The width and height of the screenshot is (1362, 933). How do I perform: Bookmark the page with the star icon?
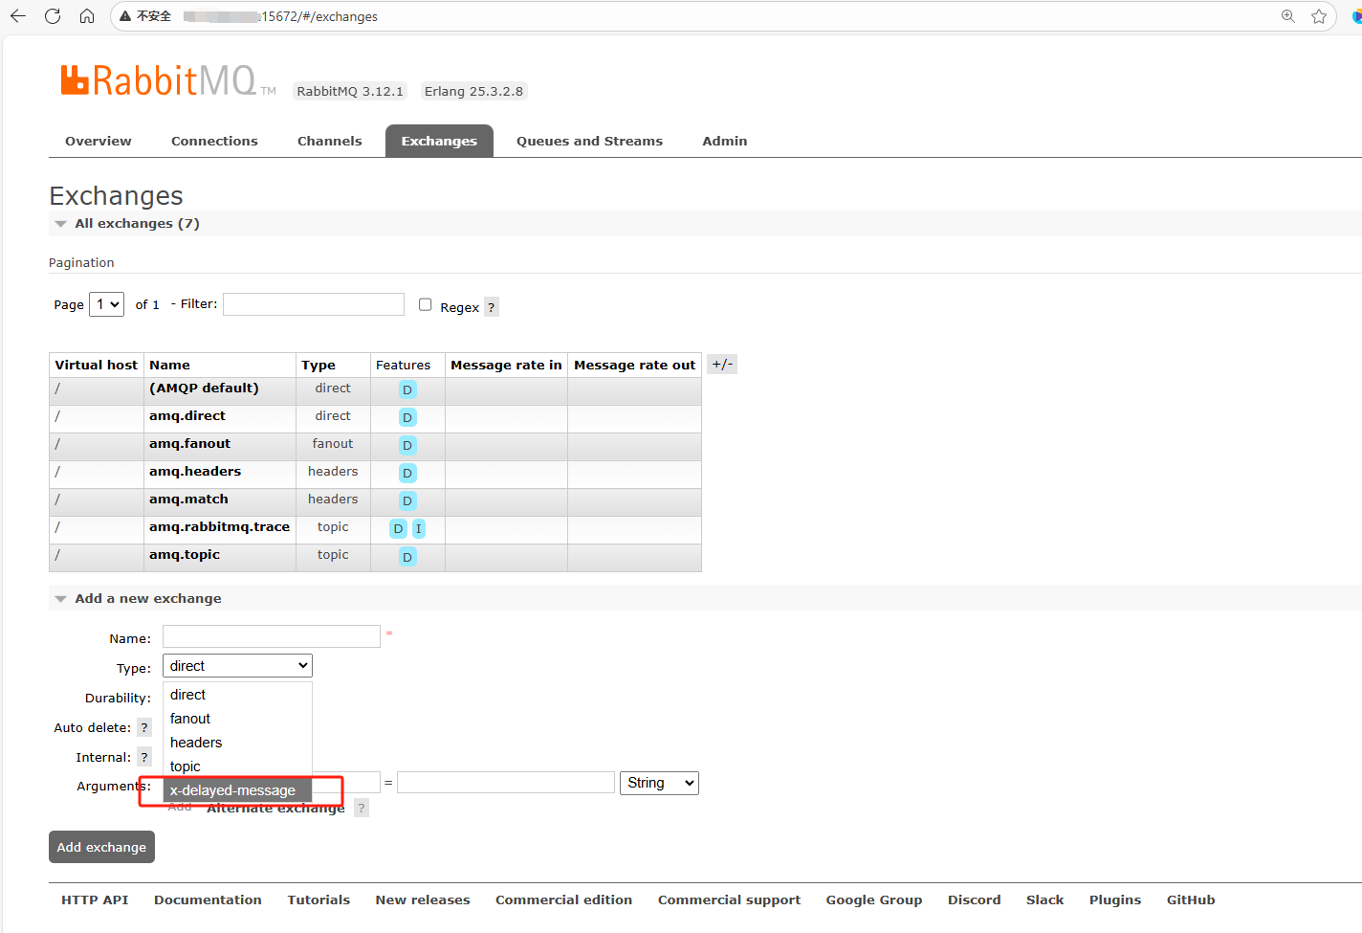(1319, 16)
